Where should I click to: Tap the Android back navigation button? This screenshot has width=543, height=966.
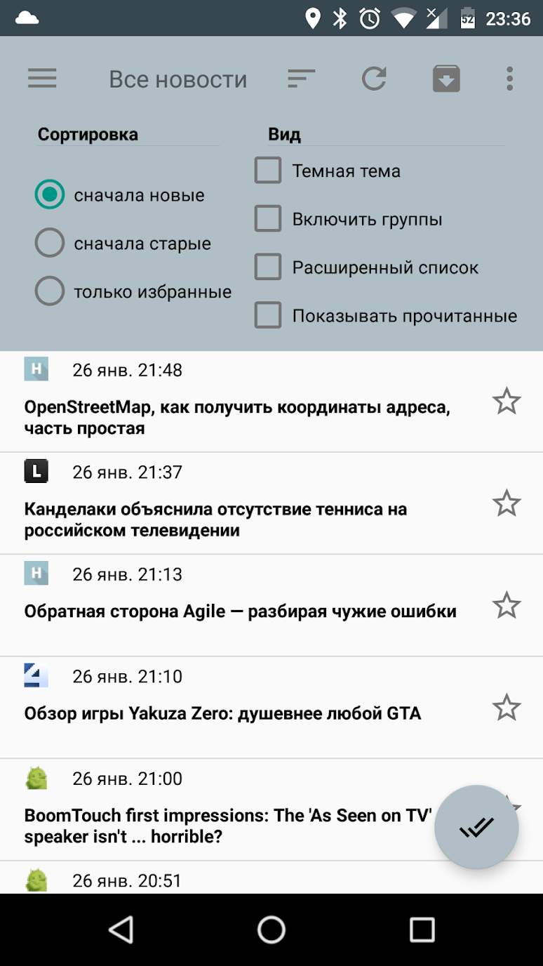pyautogui.click(x=121, y=929)
